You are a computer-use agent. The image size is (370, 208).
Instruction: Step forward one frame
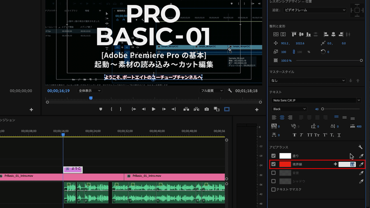point(164,109)
